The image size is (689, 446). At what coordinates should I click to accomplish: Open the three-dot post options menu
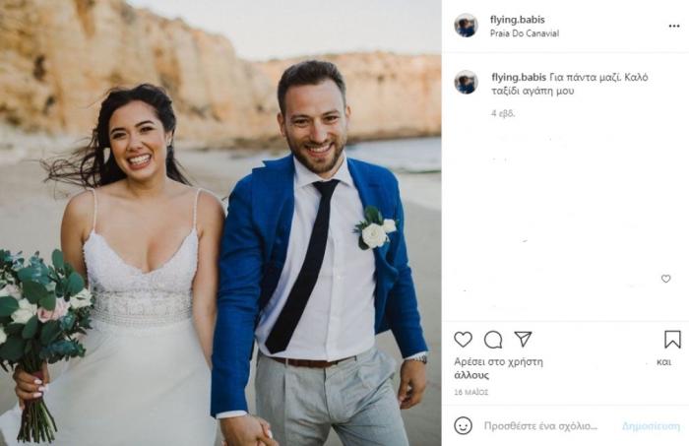click(674, 27)
